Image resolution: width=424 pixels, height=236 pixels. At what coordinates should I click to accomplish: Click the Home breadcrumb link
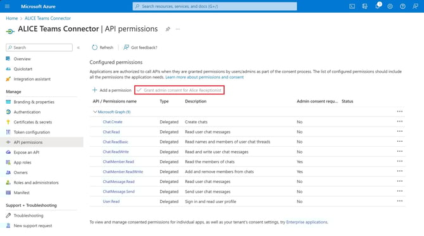point(11,18)
